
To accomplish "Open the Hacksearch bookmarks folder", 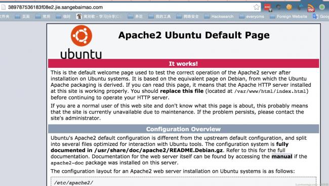I will click(x=219, y=16).
